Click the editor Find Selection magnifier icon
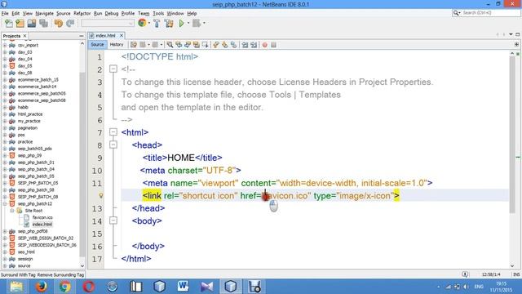 [170, 45]
